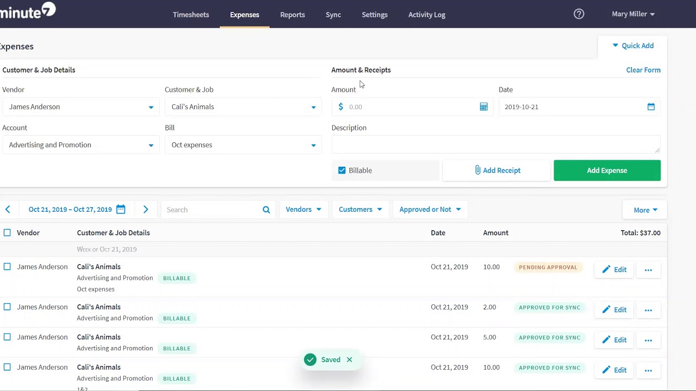Open the amount calculator icon
The width and height of the screenshot is (696, 391).
(483, 107)
